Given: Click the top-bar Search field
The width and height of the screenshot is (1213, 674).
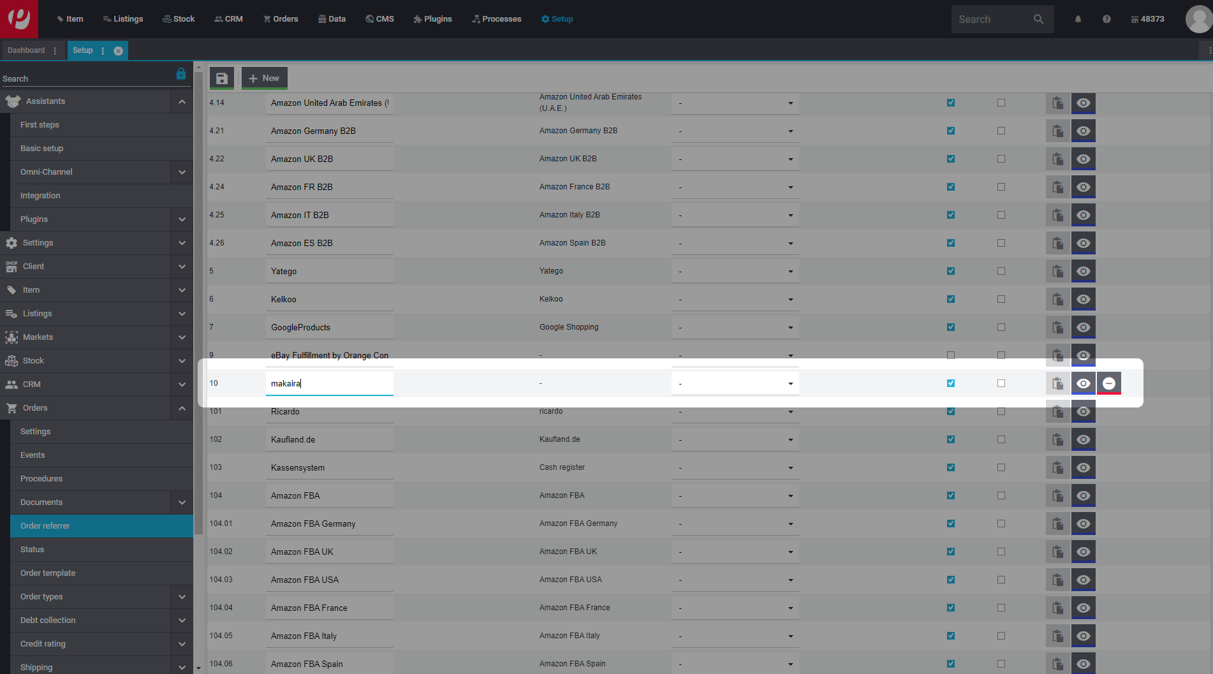Looking at the screenshot, I should pyautogui.click(x=992, y=19).
